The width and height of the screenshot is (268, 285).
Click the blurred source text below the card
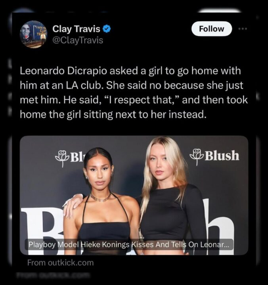pos(53,275)
